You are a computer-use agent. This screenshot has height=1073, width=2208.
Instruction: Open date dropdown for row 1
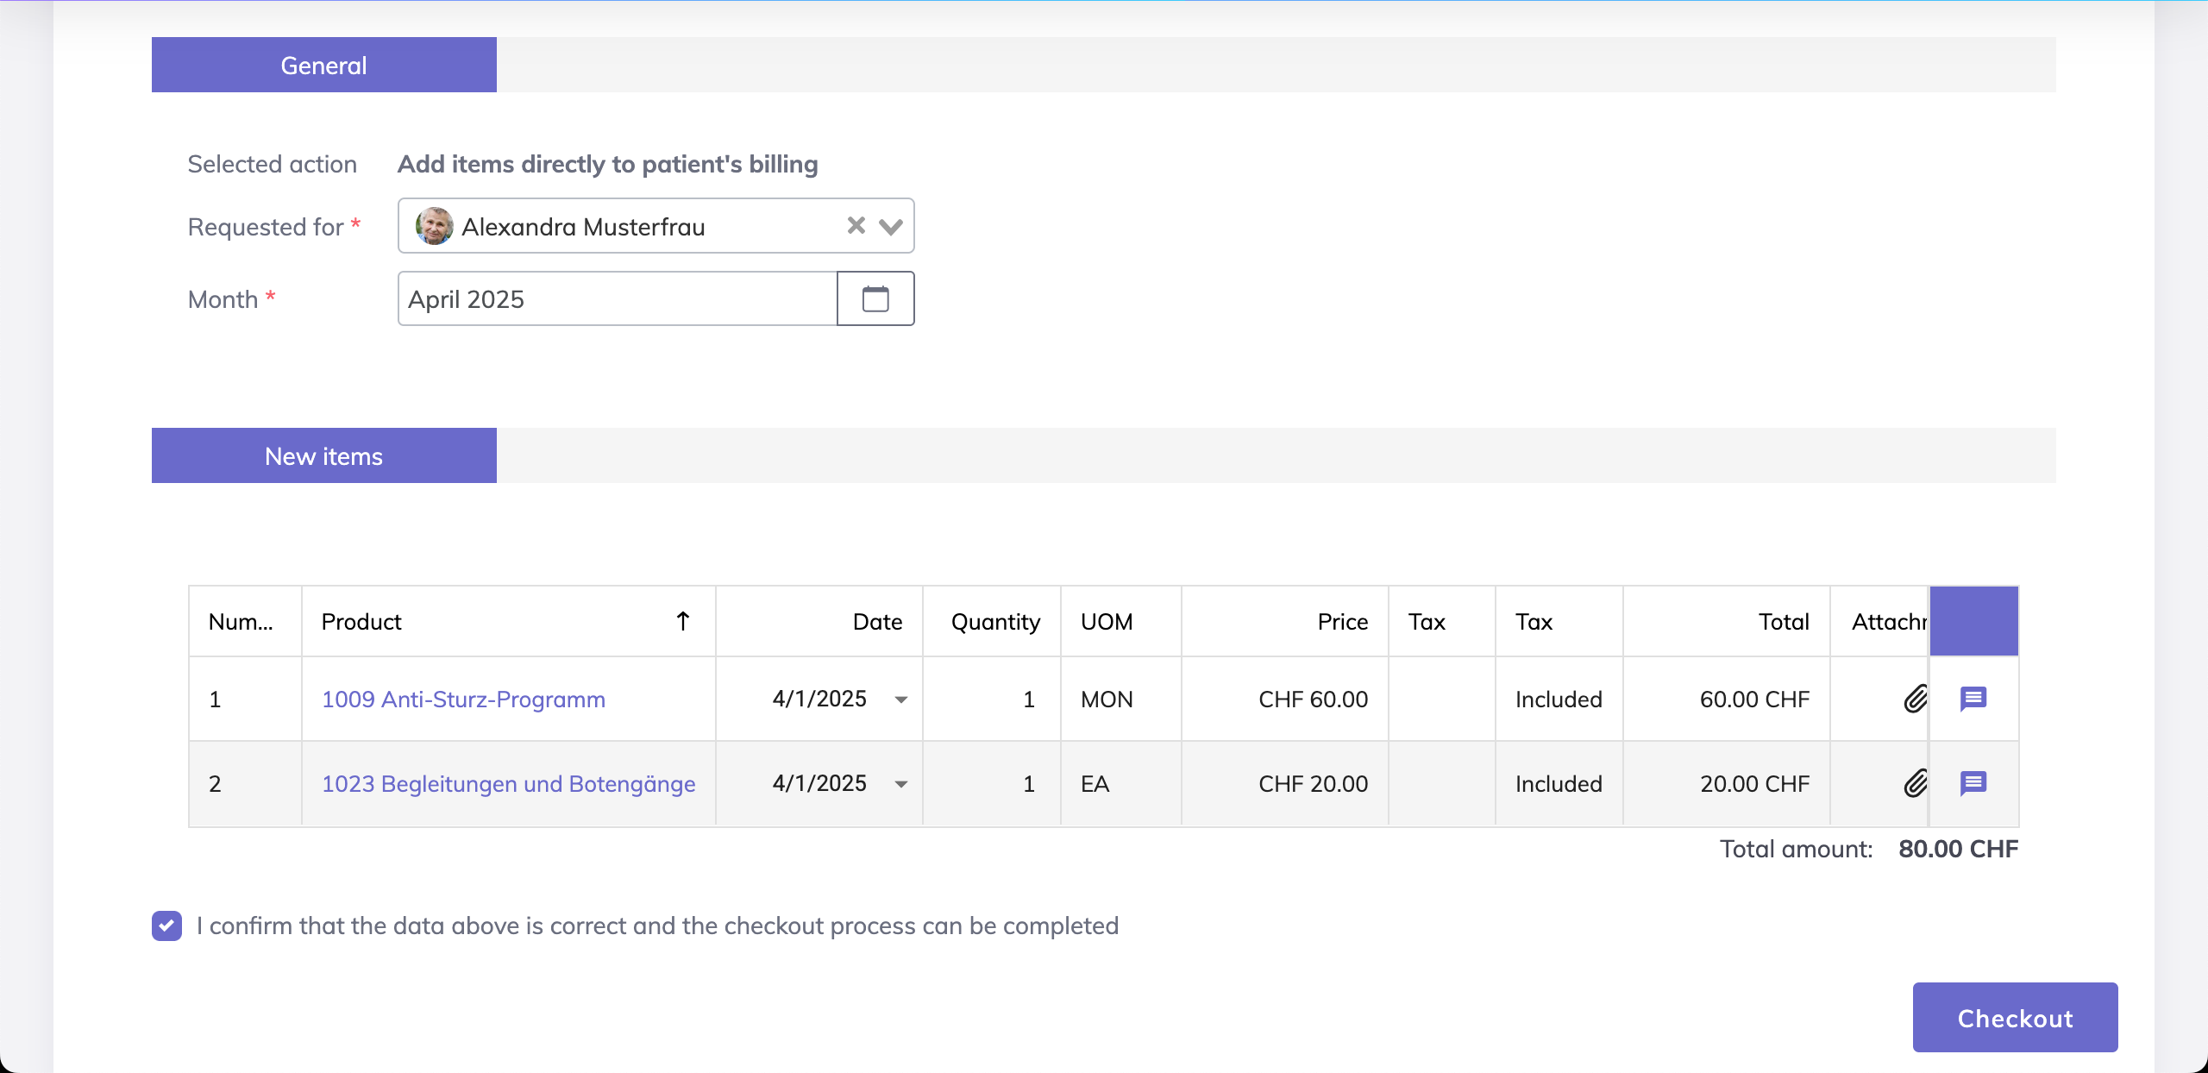(x=901, y=700)
